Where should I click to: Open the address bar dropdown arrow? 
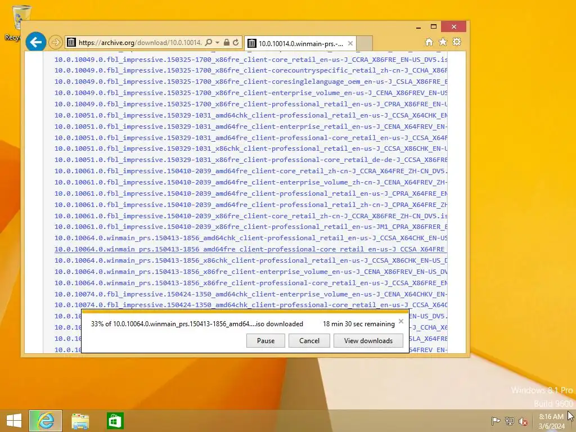[x=217, y=43]
